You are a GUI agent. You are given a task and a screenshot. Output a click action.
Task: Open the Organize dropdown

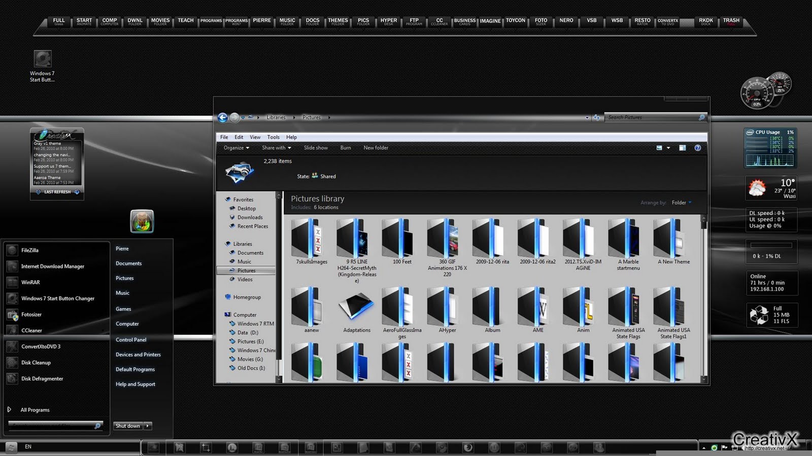pyautogui.click(x=236, y=148)
